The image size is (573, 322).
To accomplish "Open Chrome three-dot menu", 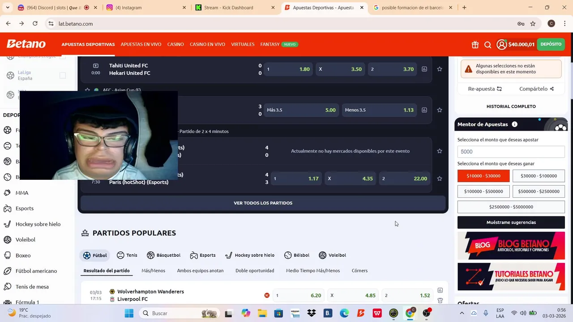I will (x=565, y=24).
